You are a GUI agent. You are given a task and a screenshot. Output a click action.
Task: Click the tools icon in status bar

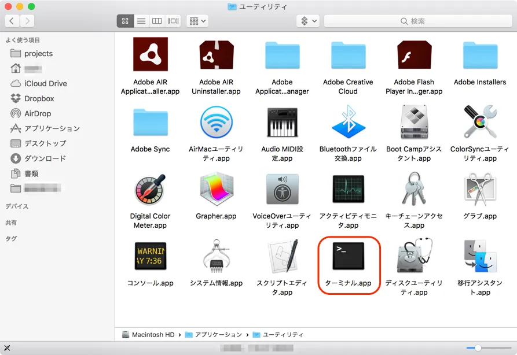coord(7,347)
